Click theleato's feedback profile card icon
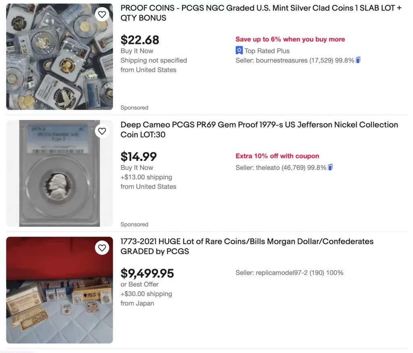The width and height of the screenshot is (413, 353). click(331, 168)
